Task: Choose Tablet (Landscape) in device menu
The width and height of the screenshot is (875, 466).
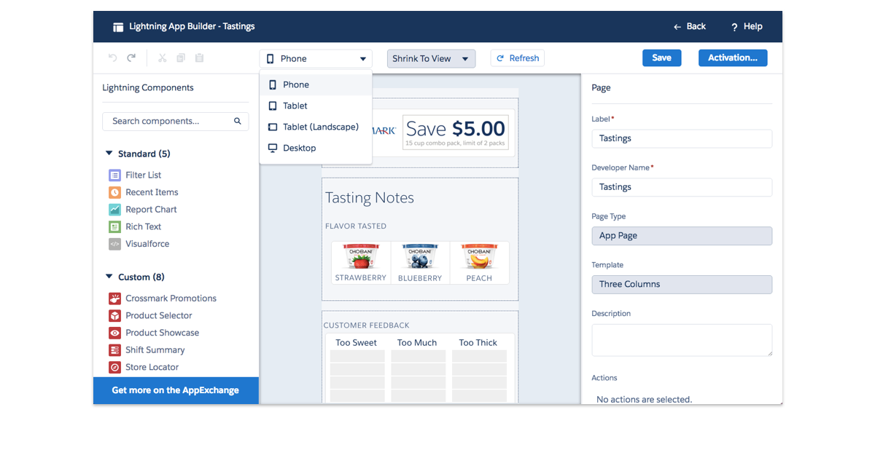Action: click(316, 127)
